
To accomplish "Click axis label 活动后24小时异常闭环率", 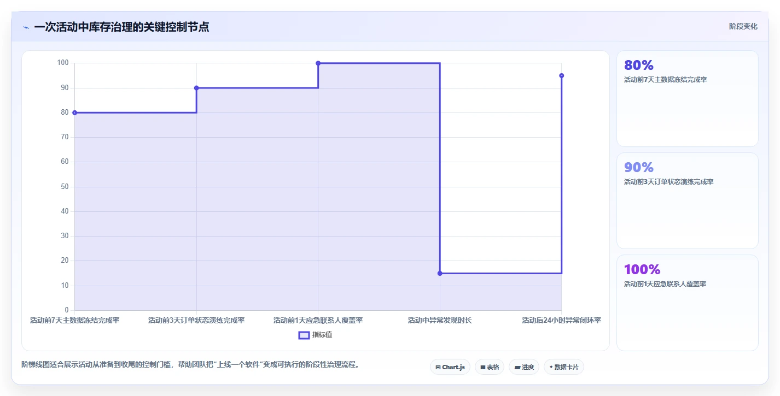I will [x=562, y=320].
